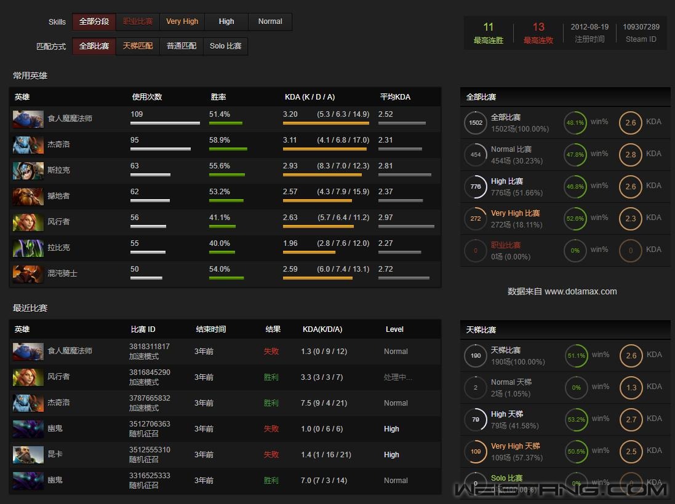Click the 190 ladder matches circle
The width and height of the screenshot is (675, 504).
click(475, 356)
